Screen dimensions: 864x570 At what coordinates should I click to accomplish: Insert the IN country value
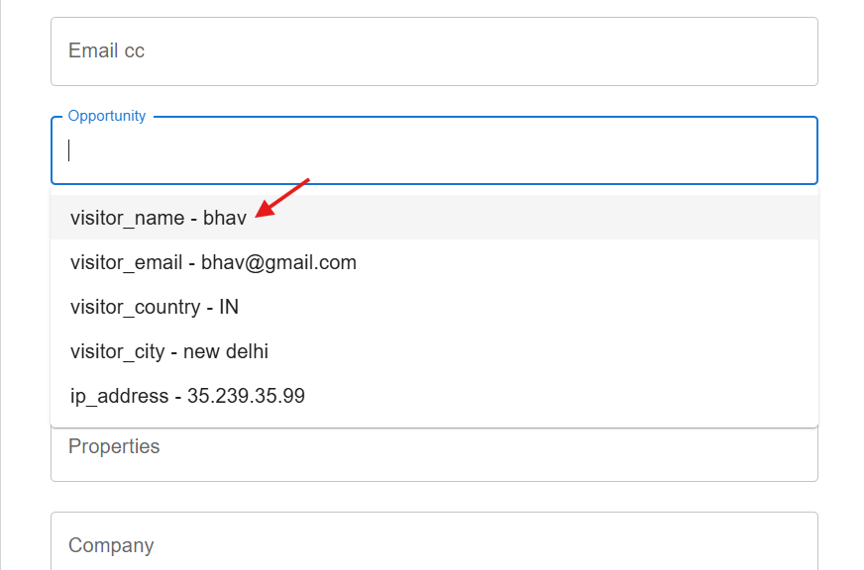[229, 307]
